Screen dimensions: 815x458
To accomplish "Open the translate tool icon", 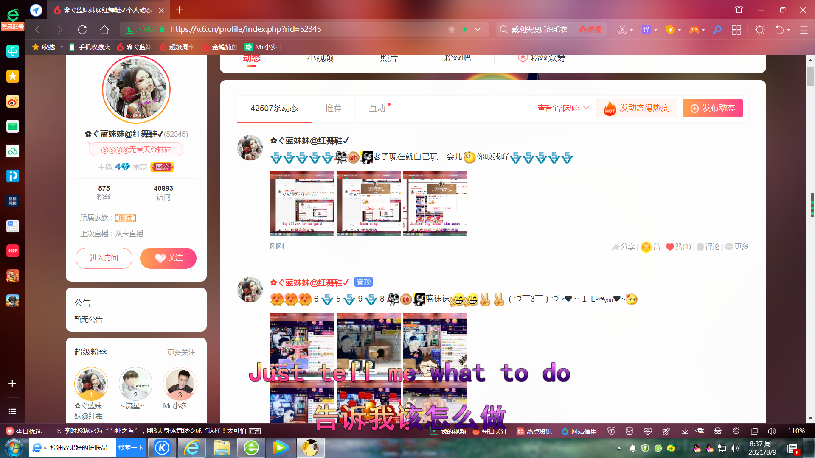I will tap(646, 30).
